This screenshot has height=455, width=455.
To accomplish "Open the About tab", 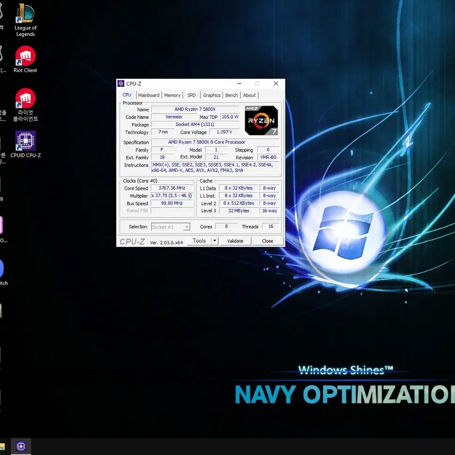I will coord(249,95).
